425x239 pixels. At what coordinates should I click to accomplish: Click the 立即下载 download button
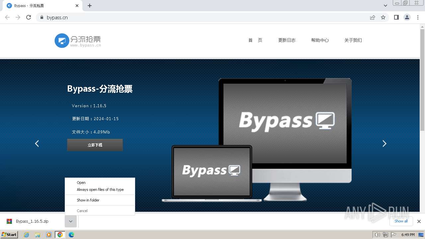point(95,145)
